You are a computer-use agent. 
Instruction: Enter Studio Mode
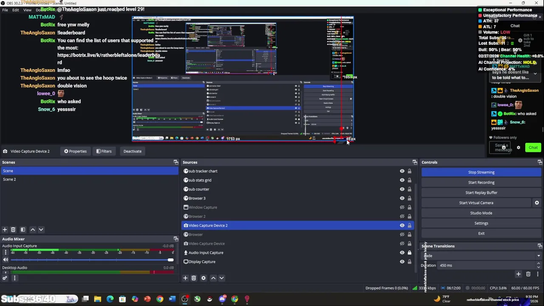[481, 213]
